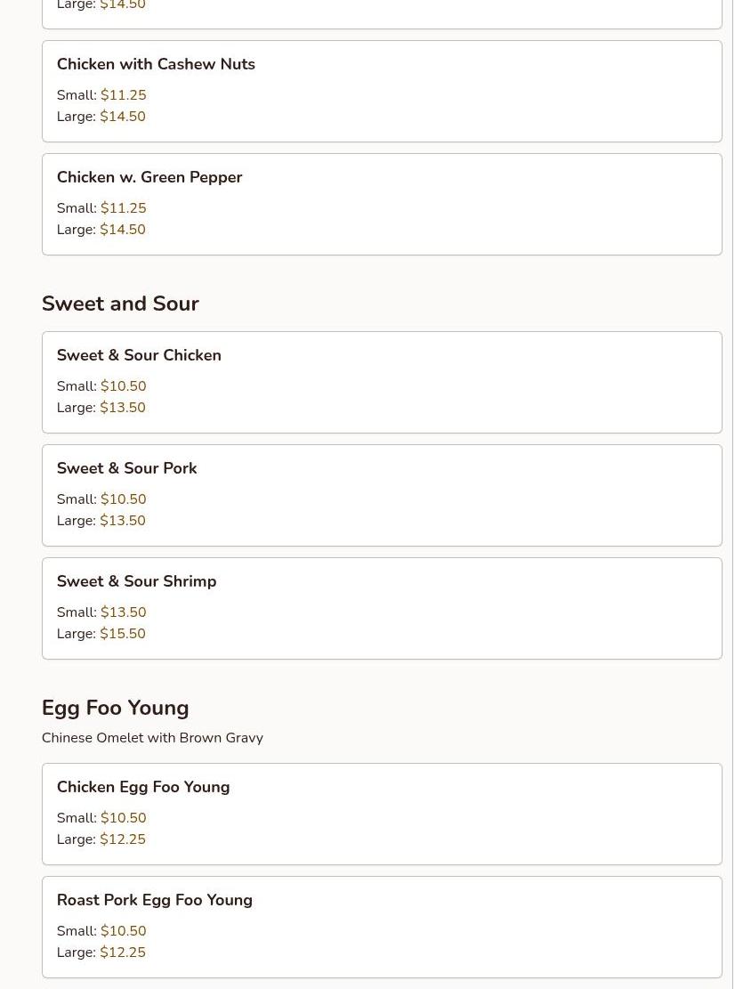Open the Sweet & Sour Chicken item
This screenshot has width=751, height=989.
point(139,355)
